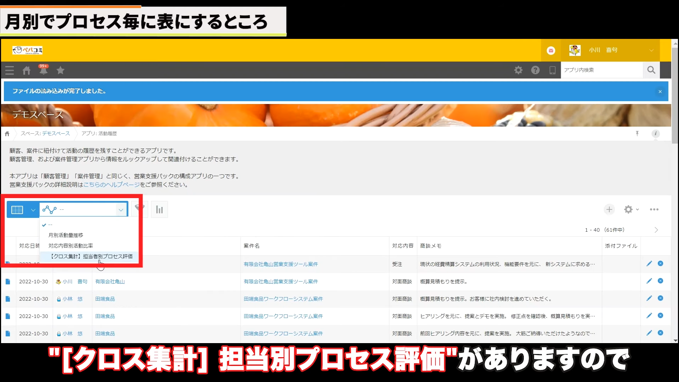
Task: Open the こちらのヘルプページ link
Action: 111,185
